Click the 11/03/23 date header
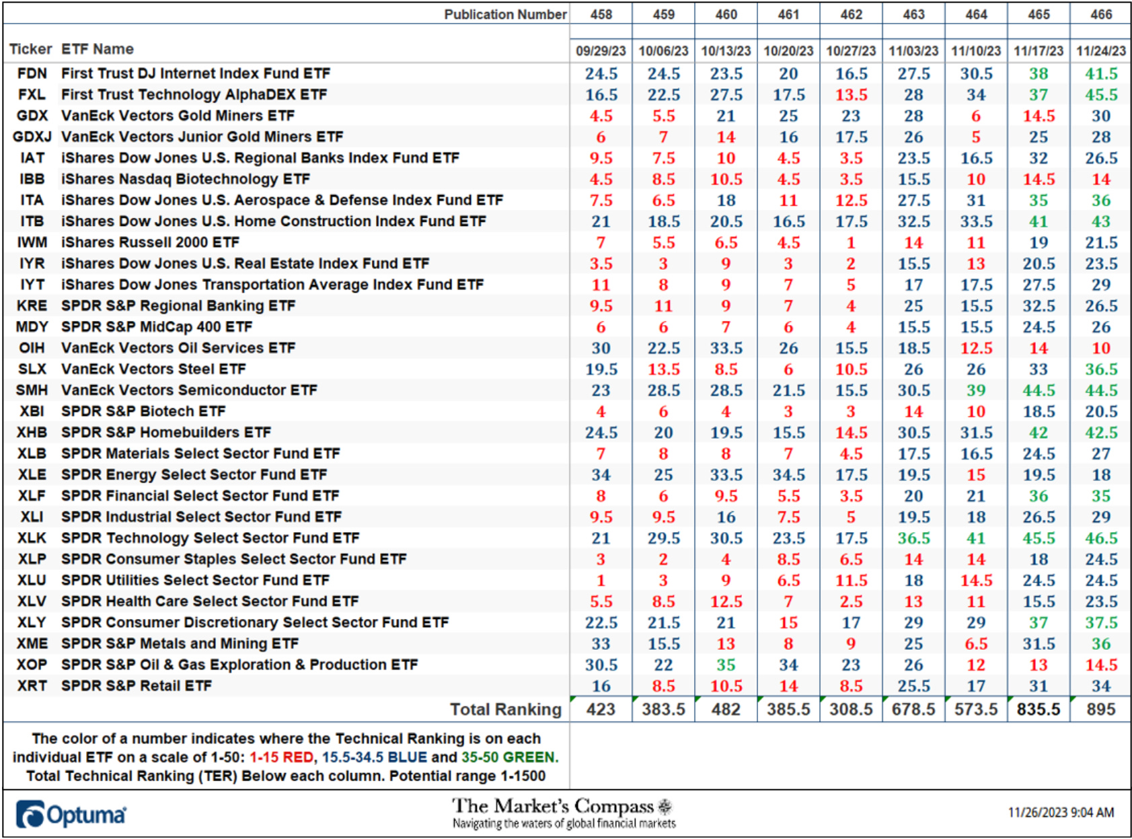The height and width of the screenshot is (839, 1132). point(913,51)
